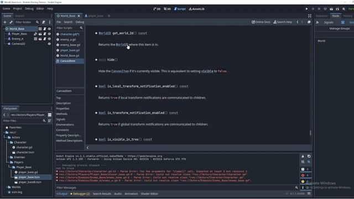This screenshot has height=199, width=354.
Task: Open Movie Maker mode icon
Action: [x=343, y=9]
